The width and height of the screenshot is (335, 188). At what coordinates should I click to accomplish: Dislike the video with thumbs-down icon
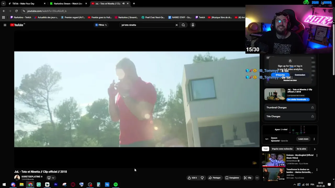[202, 178]
